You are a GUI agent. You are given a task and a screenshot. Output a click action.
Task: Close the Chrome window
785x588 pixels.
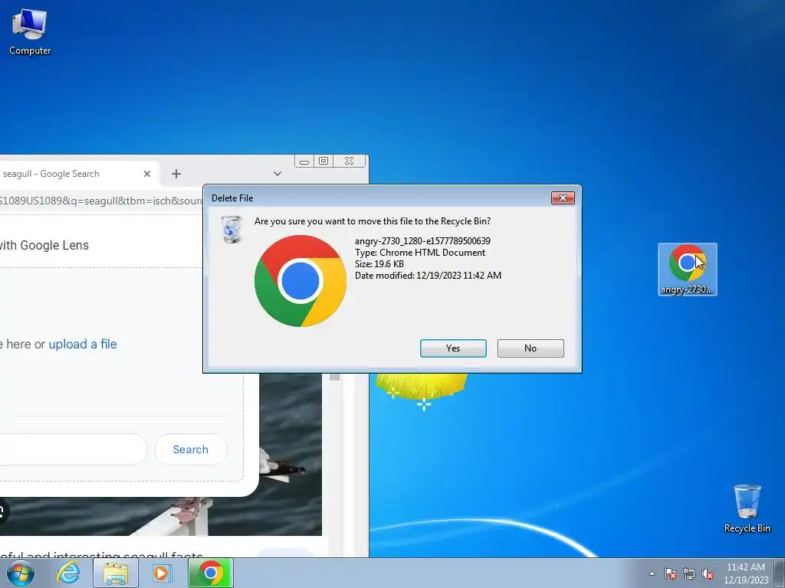pyautogui.click(x=349, y=161)
